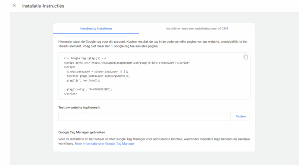
Task: Close the Installatie-instructies panel
Action: tap(14, 5)
